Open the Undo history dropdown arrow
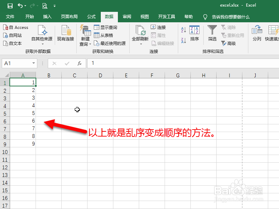Image resolution: width=279 pixels, height=209 pixels. 25,6
